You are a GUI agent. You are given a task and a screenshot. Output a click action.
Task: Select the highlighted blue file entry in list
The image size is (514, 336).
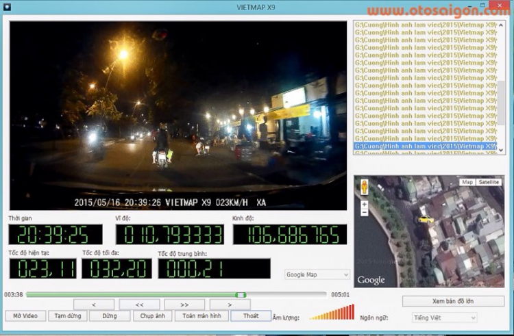(426, 146)
